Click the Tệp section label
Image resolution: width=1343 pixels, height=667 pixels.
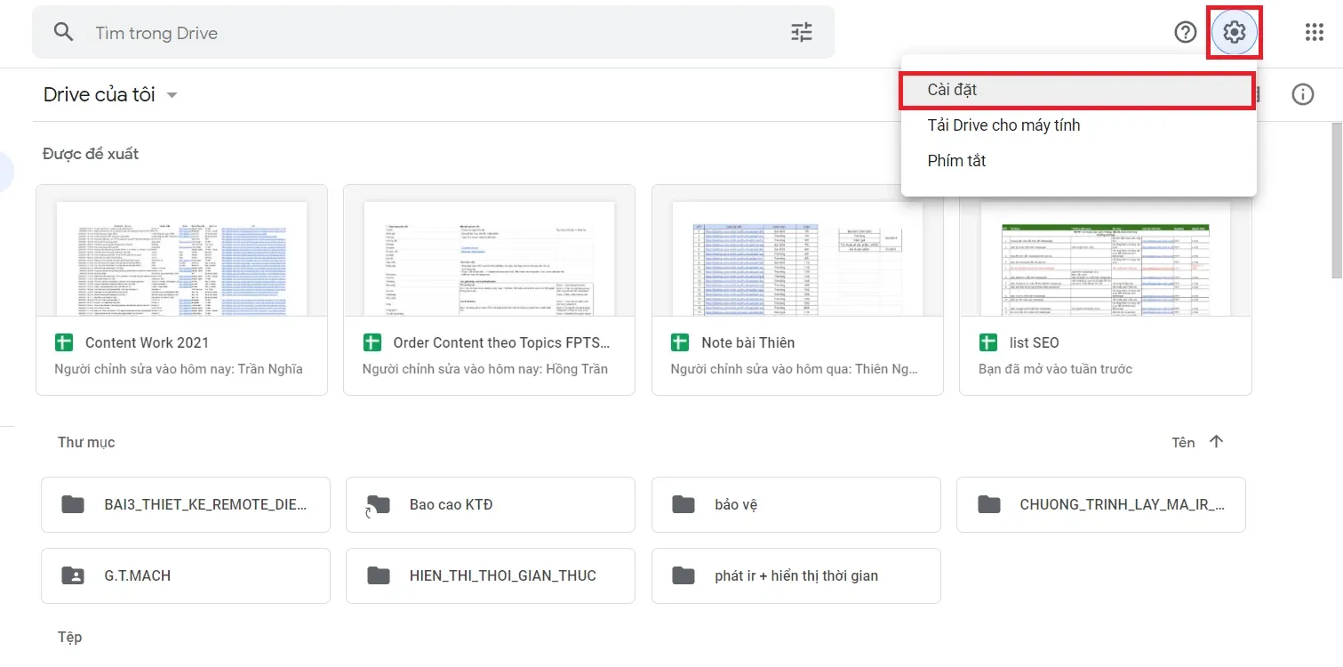70,638
